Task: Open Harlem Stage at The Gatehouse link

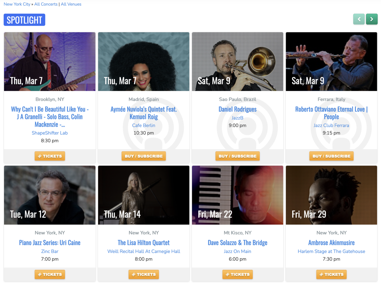Action: 331,251
